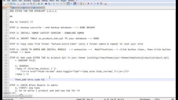Close the "new 1" tab

(11, 8)
